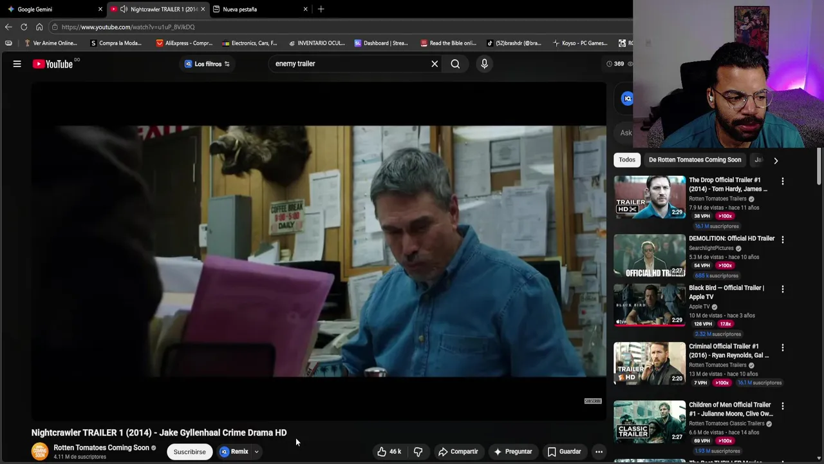Dislike the video with thumbs down
This screenshot has width=824, height=464.
click(418, 452)
